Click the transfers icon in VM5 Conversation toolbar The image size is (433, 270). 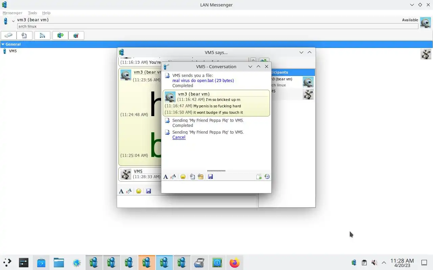point(259,177)
